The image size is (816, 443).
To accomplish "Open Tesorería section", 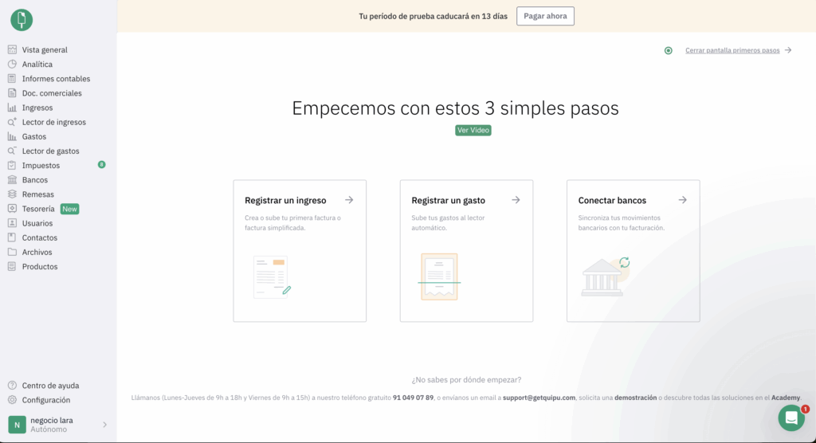I will click(38, 209).
